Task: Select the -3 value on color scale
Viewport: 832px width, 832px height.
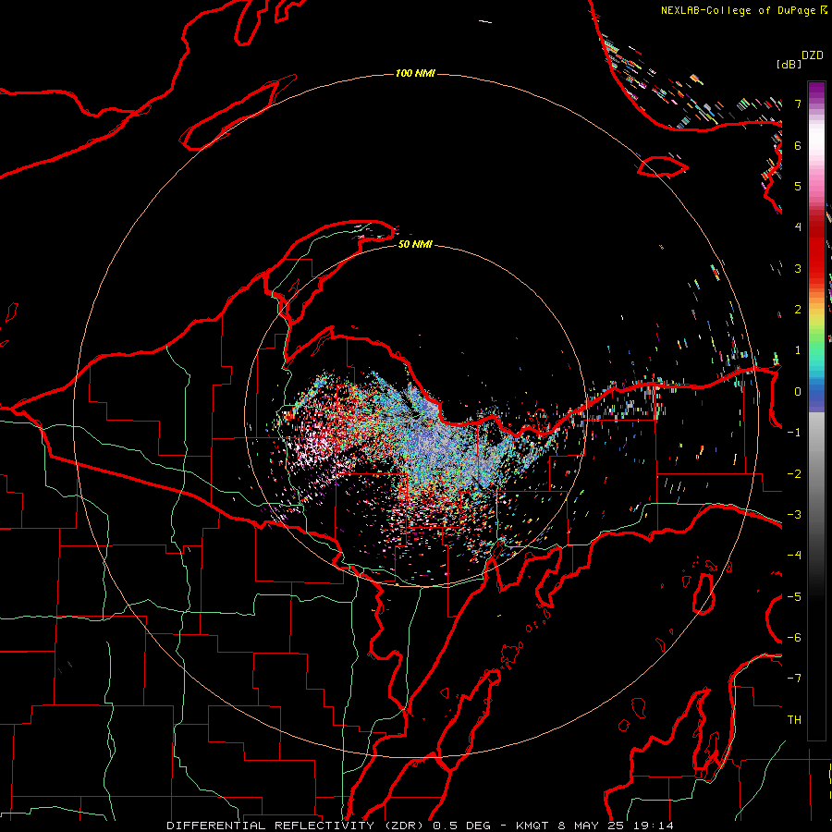Action: click(x=794, y=515)
